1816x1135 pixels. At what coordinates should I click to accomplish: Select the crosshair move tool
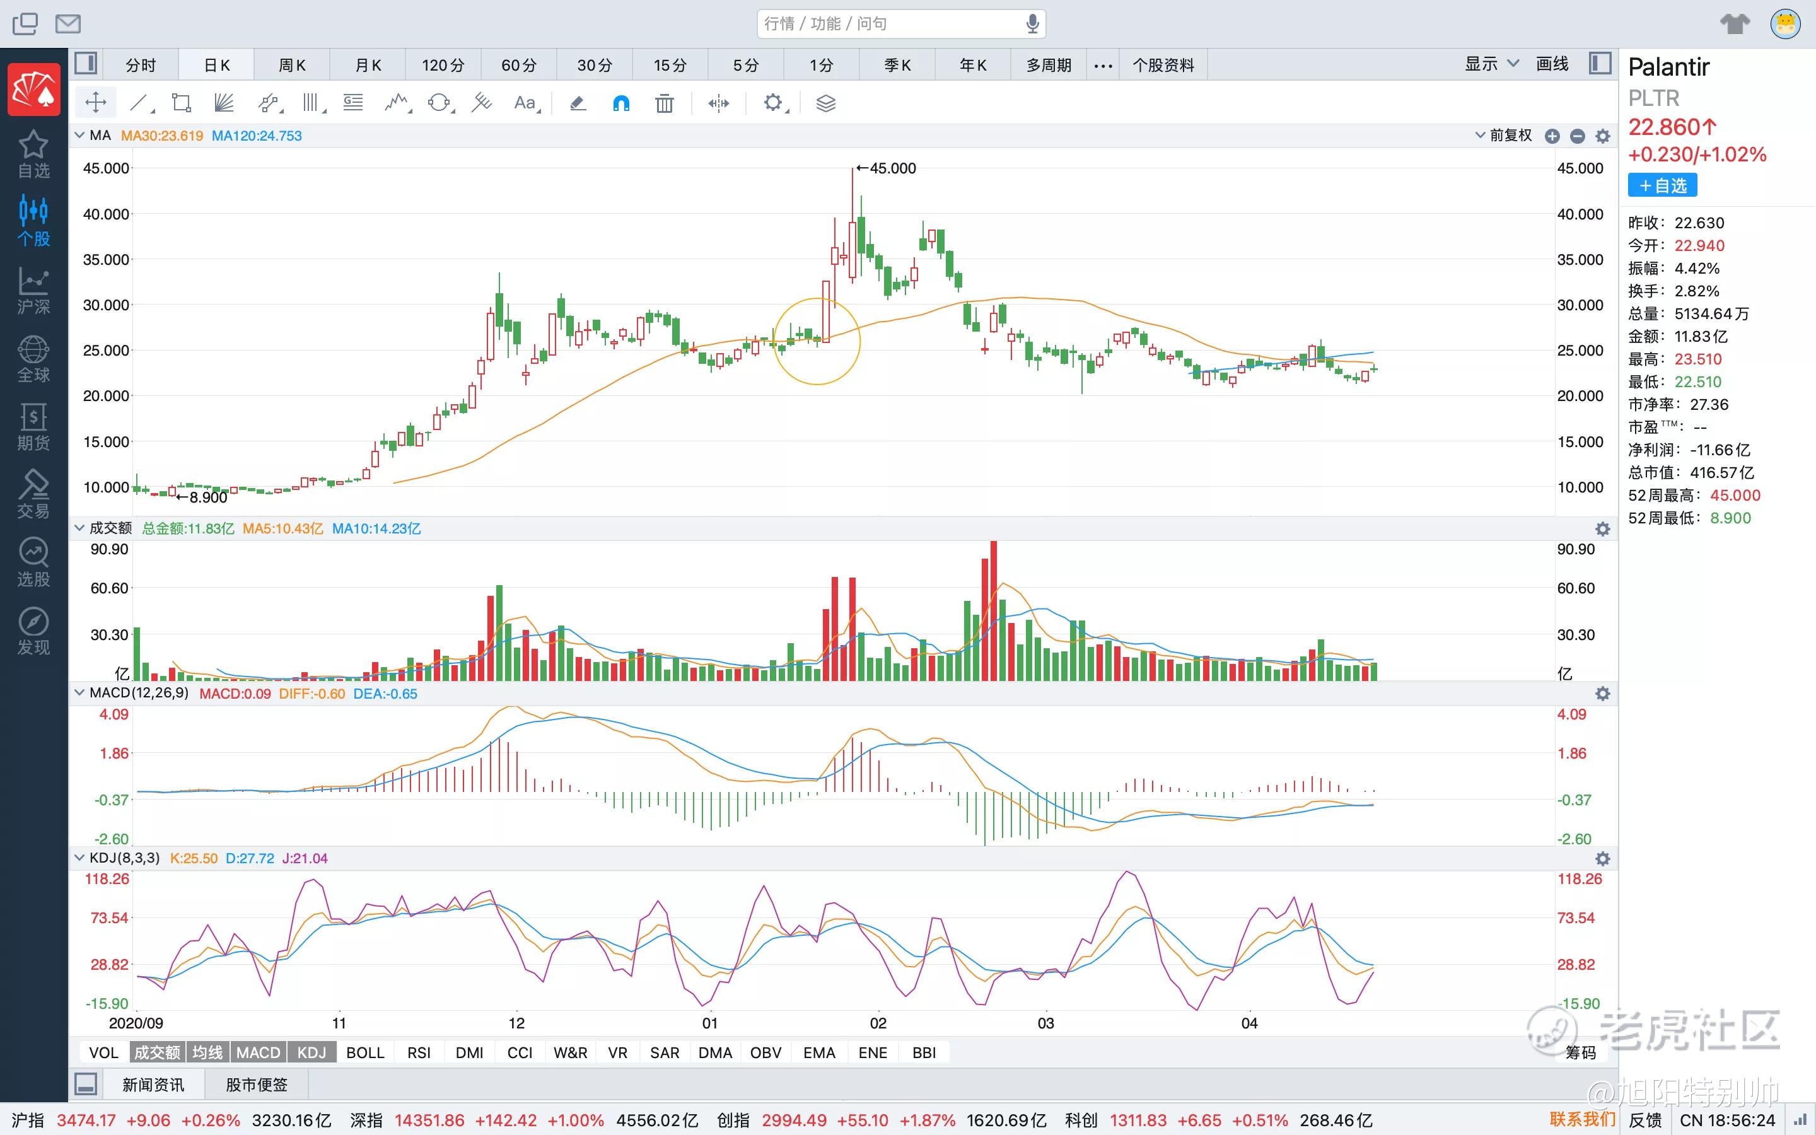tap(95, 103)
